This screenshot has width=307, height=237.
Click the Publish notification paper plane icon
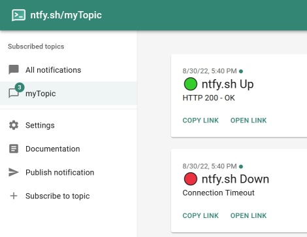(x=14, y=172)
